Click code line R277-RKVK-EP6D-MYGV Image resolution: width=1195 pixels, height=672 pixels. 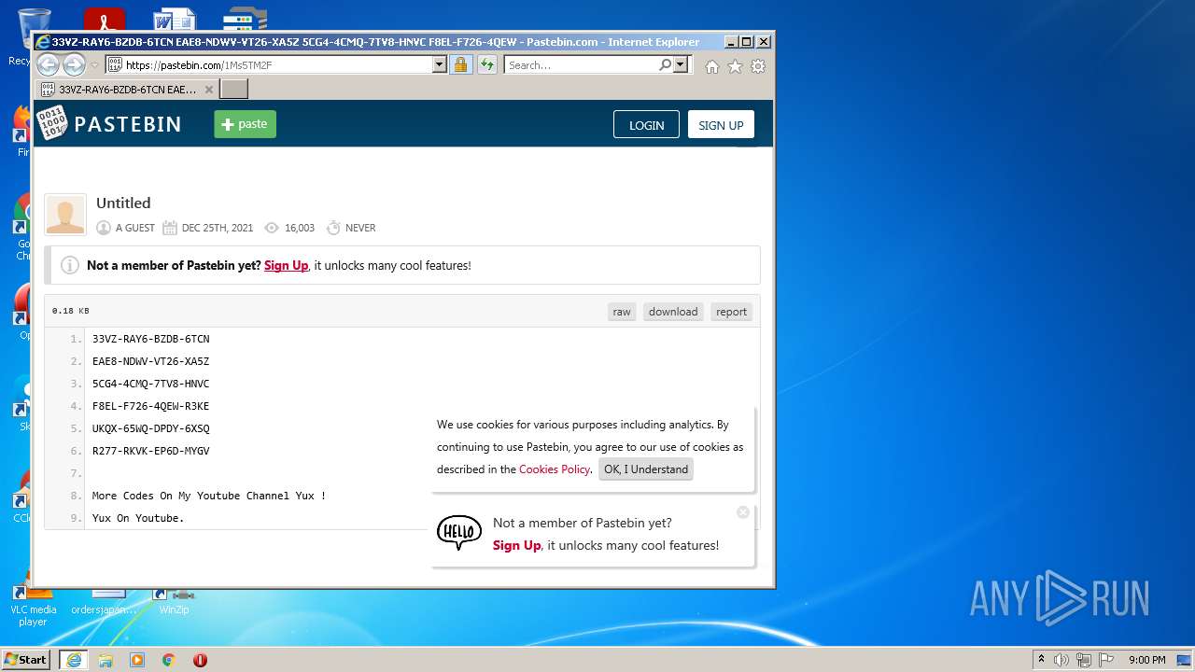point(150,451)
